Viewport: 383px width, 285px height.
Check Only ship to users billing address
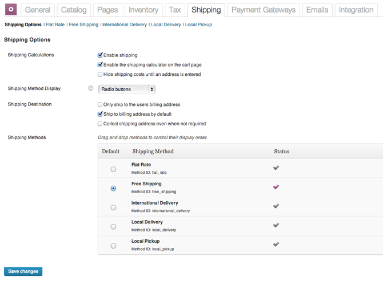pos(100,104)
